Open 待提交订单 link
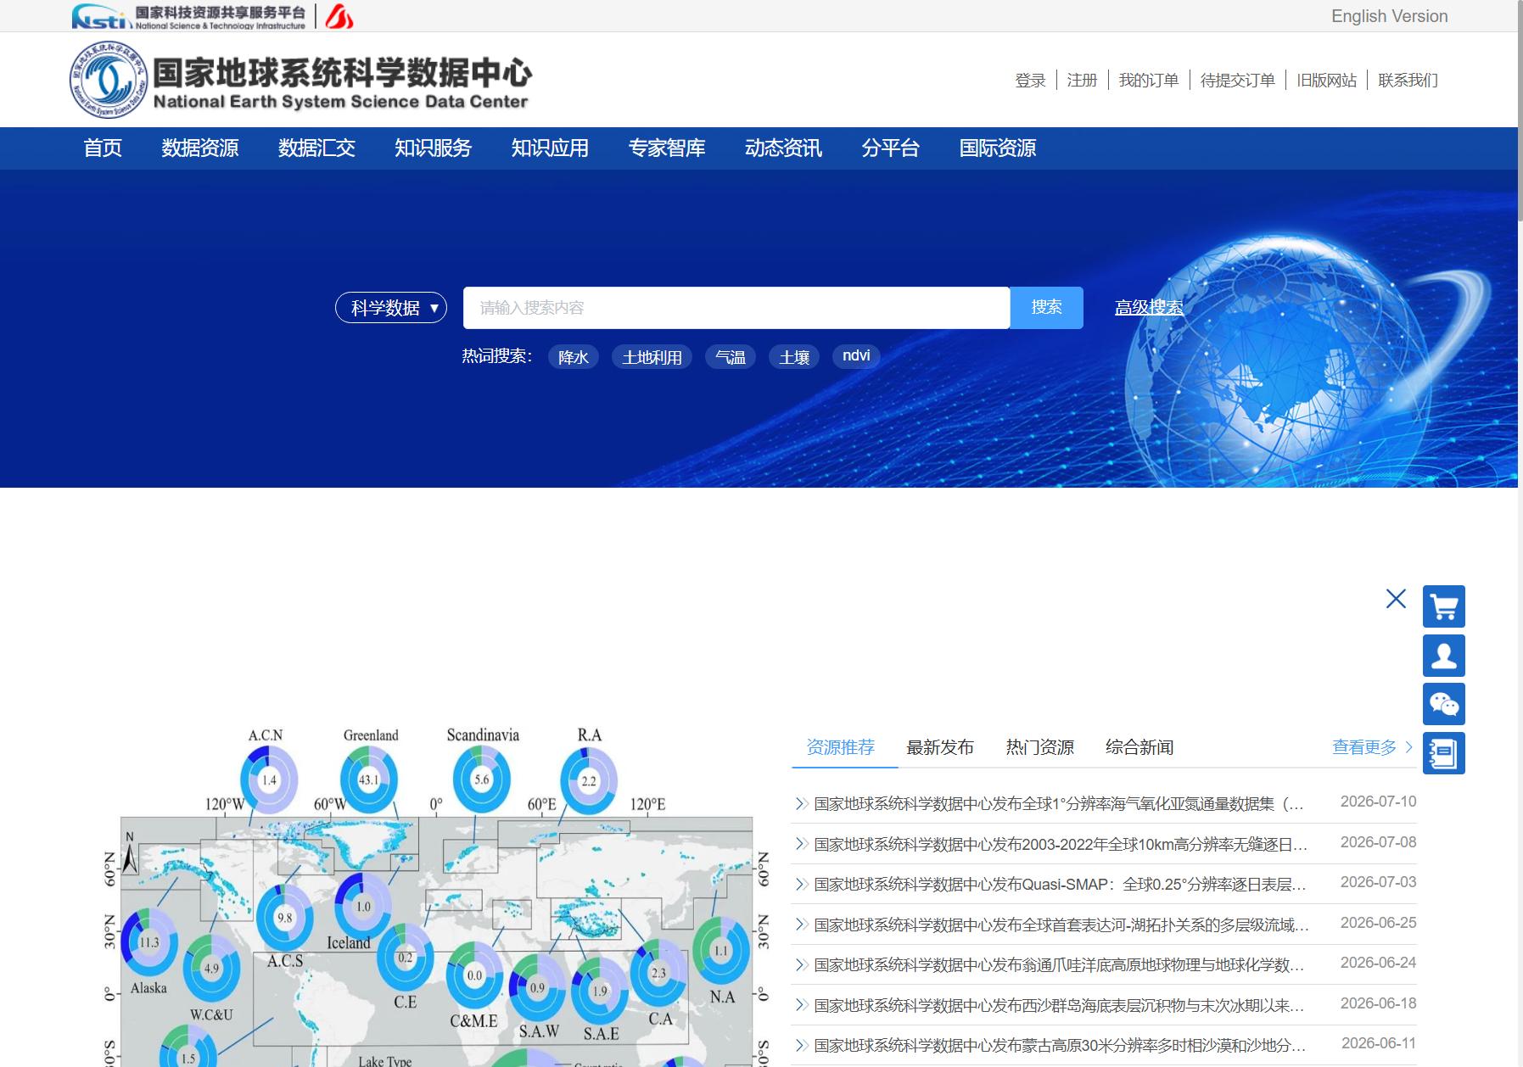The width and height of the screenshot is (1523, 1067). (x=1237, y=81)
